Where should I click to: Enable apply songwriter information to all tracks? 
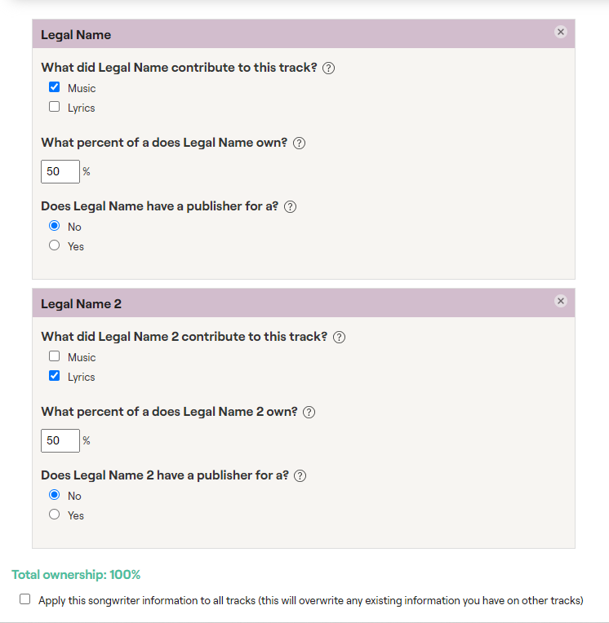(25, 599)
